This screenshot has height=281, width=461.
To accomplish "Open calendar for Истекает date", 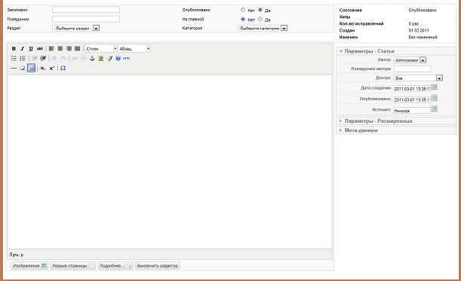I will click(x=435, y=109).
